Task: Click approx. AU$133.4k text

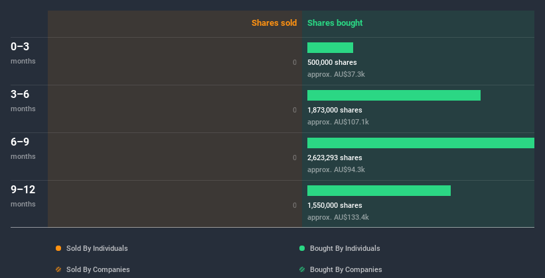Action: pyautogui.click(x=338, y=217)
